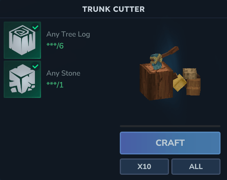Click the yellow plank piece in the preview
This screenshot has height=180, width=227.
[179, 83]
